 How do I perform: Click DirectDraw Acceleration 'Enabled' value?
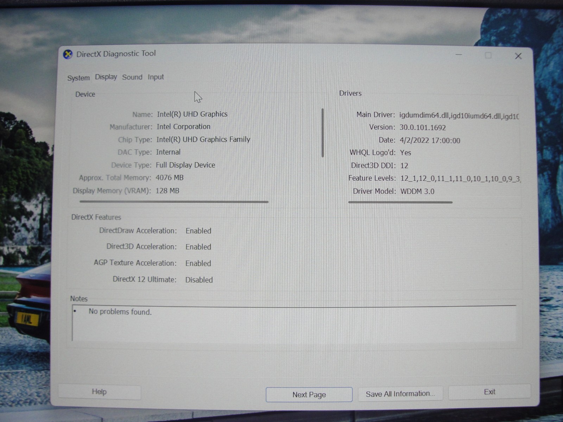click(x=198, y=231)
